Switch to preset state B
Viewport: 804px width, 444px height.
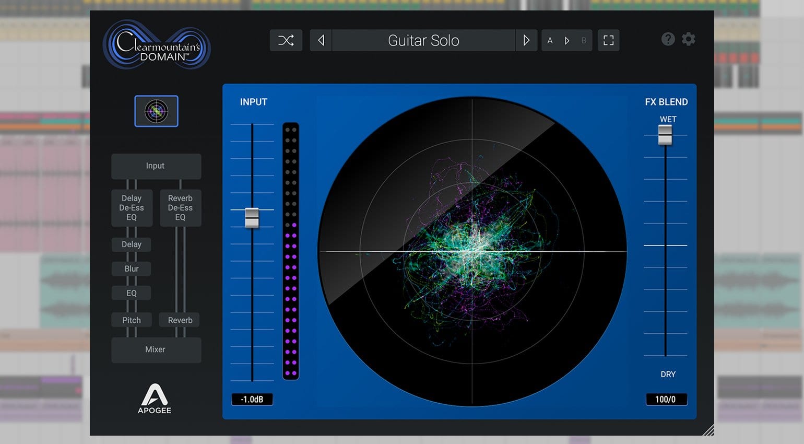click(x=584, y=40)
